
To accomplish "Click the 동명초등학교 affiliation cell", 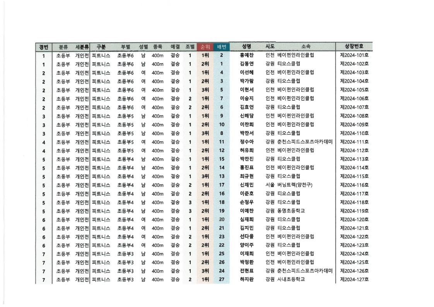I will point(291,211).
